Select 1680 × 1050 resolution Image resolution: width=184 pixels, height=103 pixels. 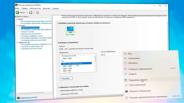[x=67, y=66]
